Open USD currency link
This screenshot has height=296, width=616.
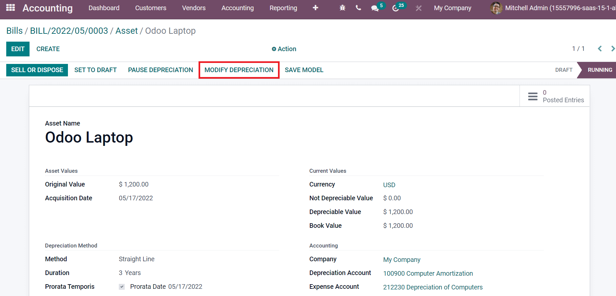coord(389,185)
